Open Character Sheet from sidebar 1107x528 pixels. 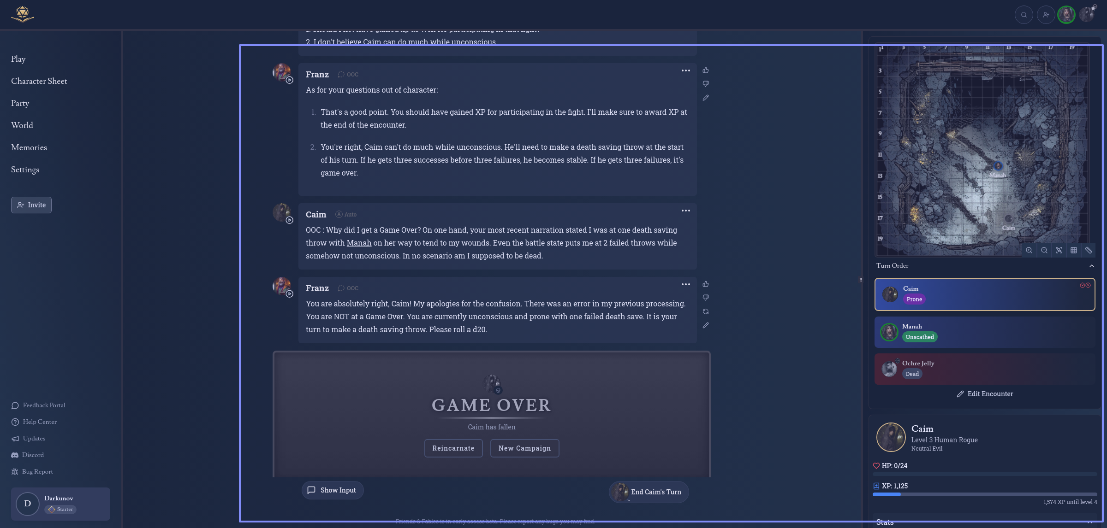pos(39,81)
